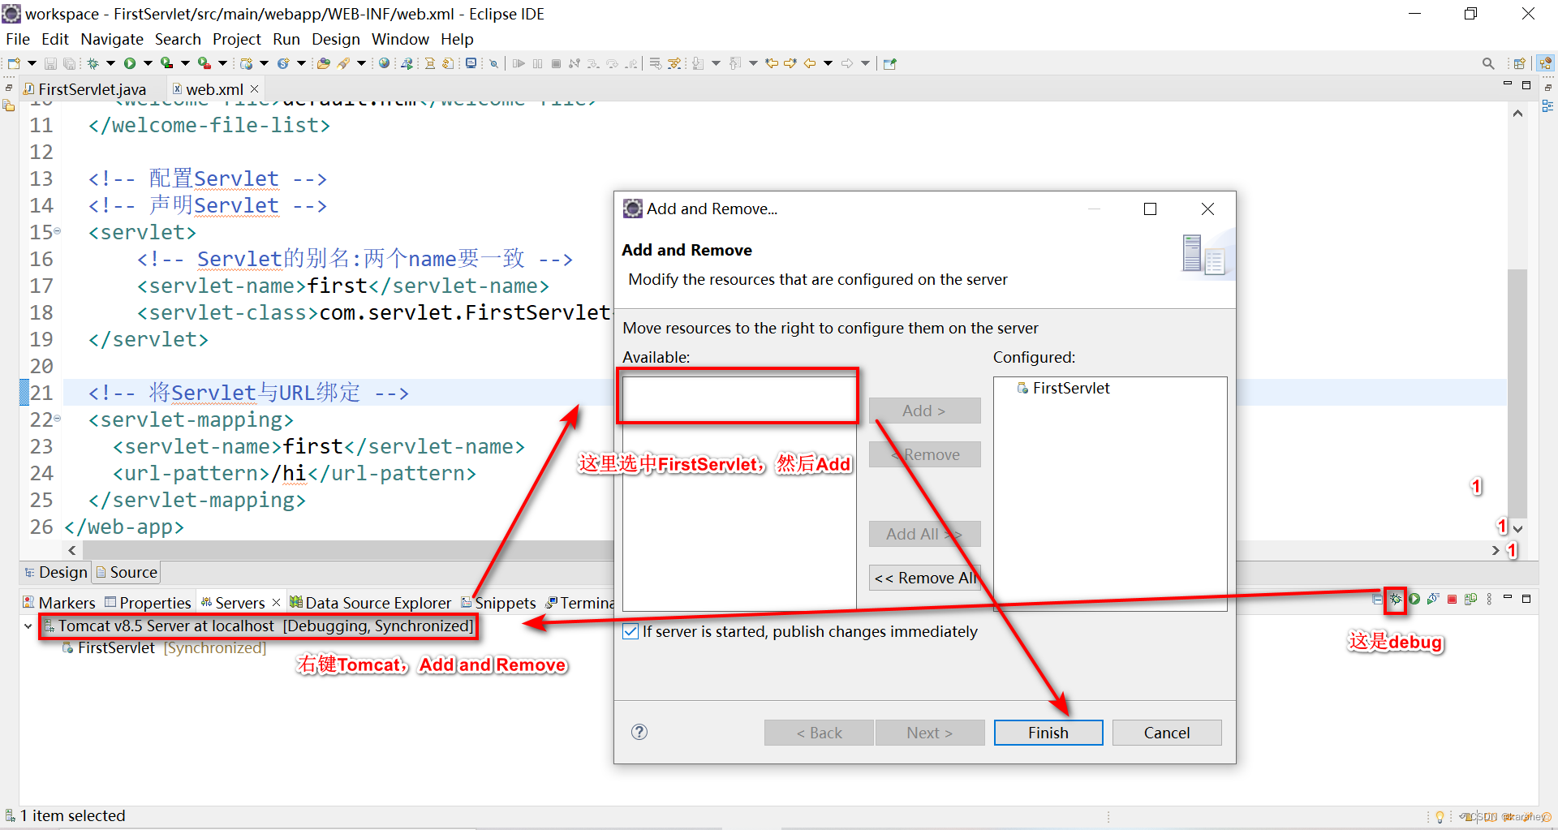This screenshot has width=1558, height=830.
Task: Select the Java EE perspective icon
Action: coord(1545,63)
